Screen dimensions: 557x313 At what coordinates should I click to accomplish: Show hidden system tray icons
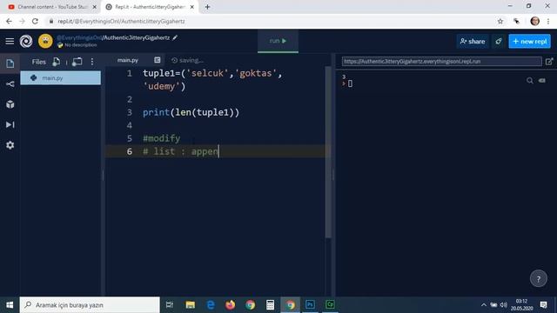point(484,305)
